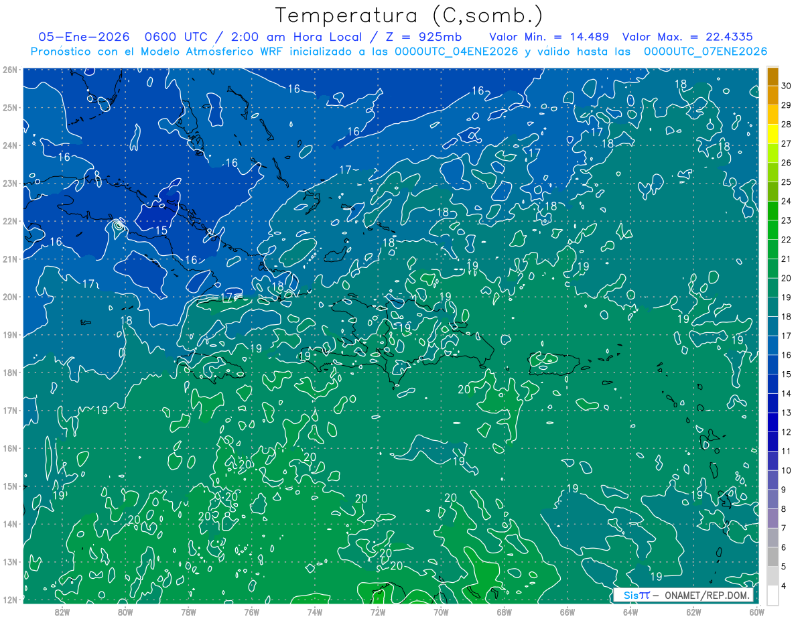Click the 15 contour label on the map
The image size is (804, 621).
pos(161,230)
